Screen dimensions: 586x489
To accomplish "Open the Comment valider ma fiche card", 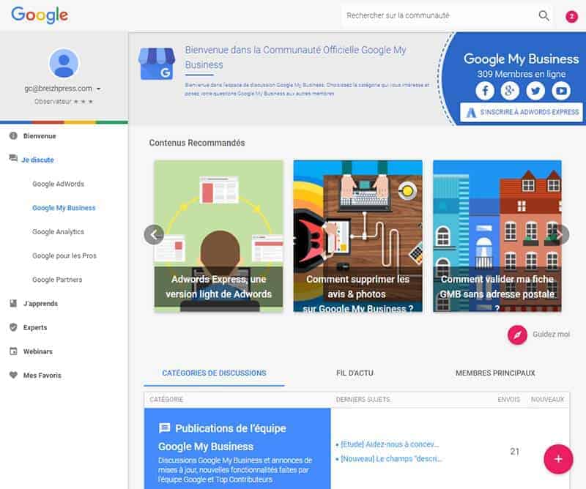I will pos(497,236).
